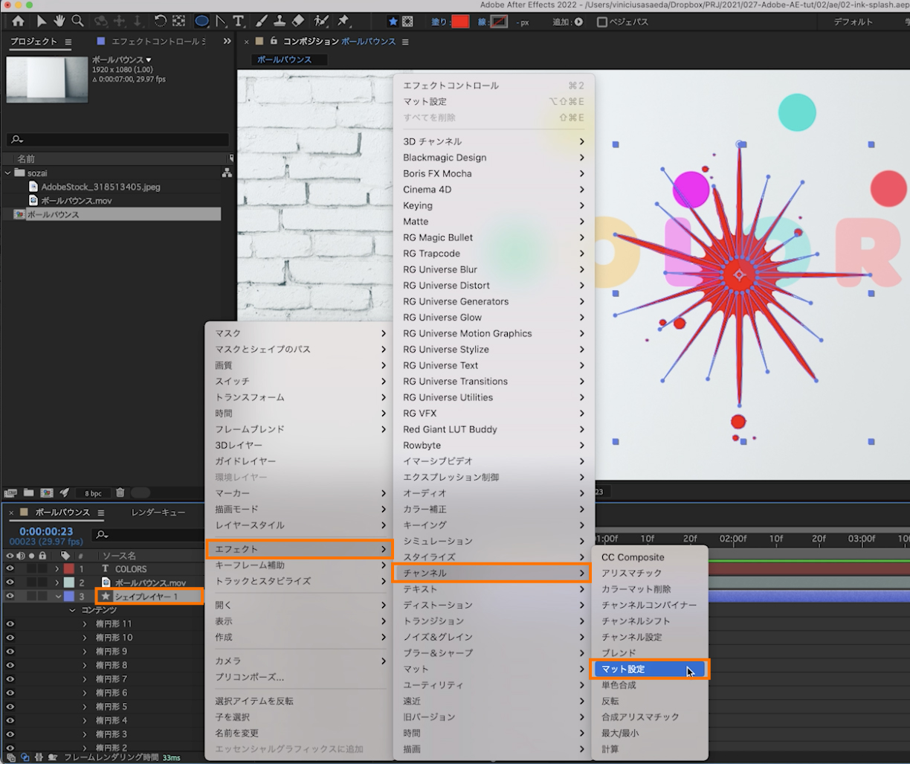Click the Home icon in the toolbar
The width and height of the screenshot is (910, 764).
(18, 22)
